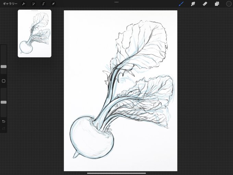Redo the last undone stroke

[3, 128]
